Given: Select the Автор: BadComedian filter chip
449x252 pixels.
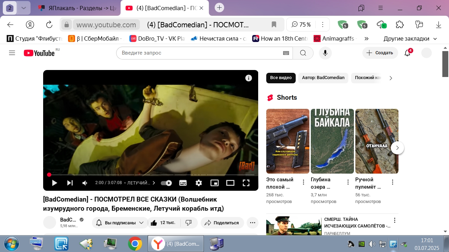Looking at the screenshot, I should click(323, 78).
